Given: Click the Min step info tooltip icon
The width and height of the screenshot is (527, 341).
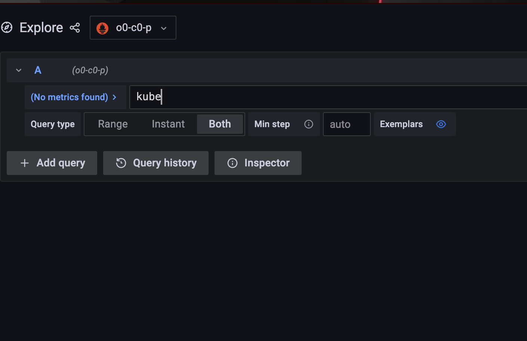Looking at the screenshot, I should 309,124.
